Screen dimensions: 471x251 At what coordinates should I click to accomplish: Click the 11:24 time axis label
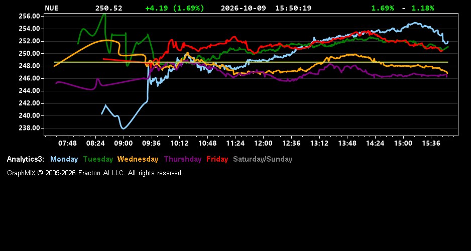pyautogui.click(x=235, y=143)
